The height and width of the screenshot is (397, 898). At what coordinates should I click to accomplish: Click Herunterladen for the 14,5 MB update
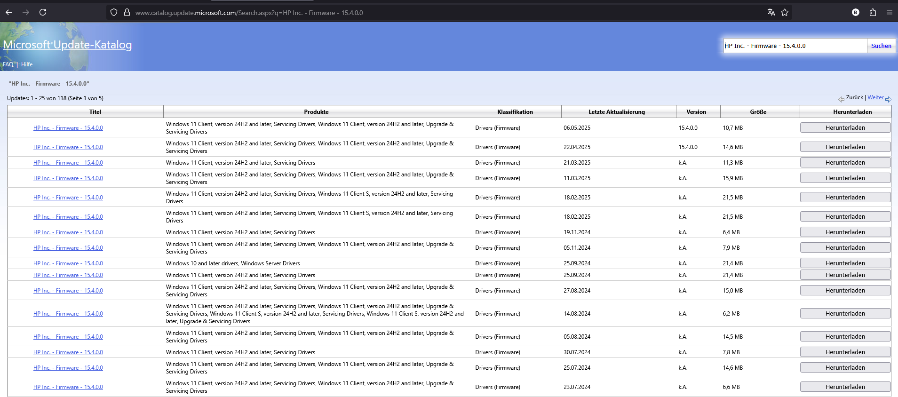pos(845,337)
